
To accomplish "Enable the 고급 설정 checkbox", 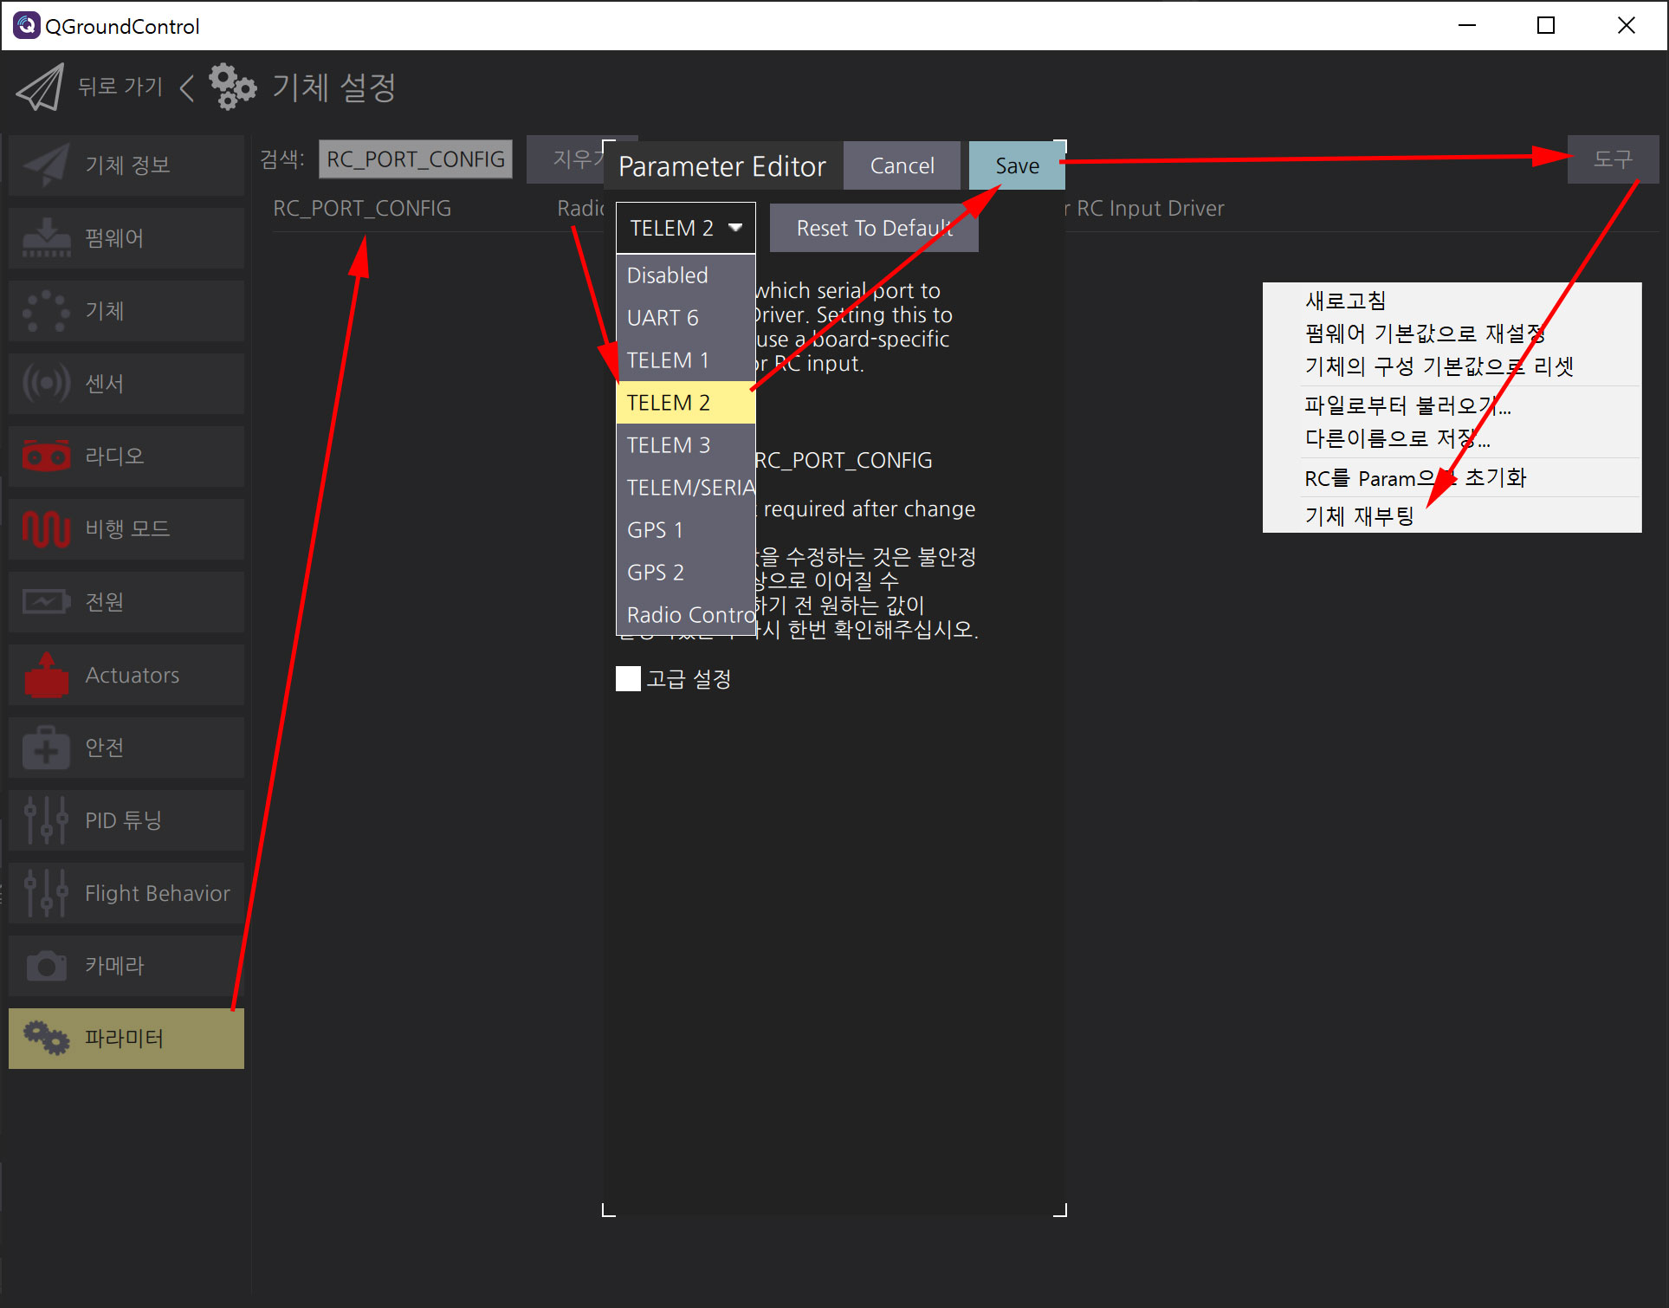I will coord(628,678).
